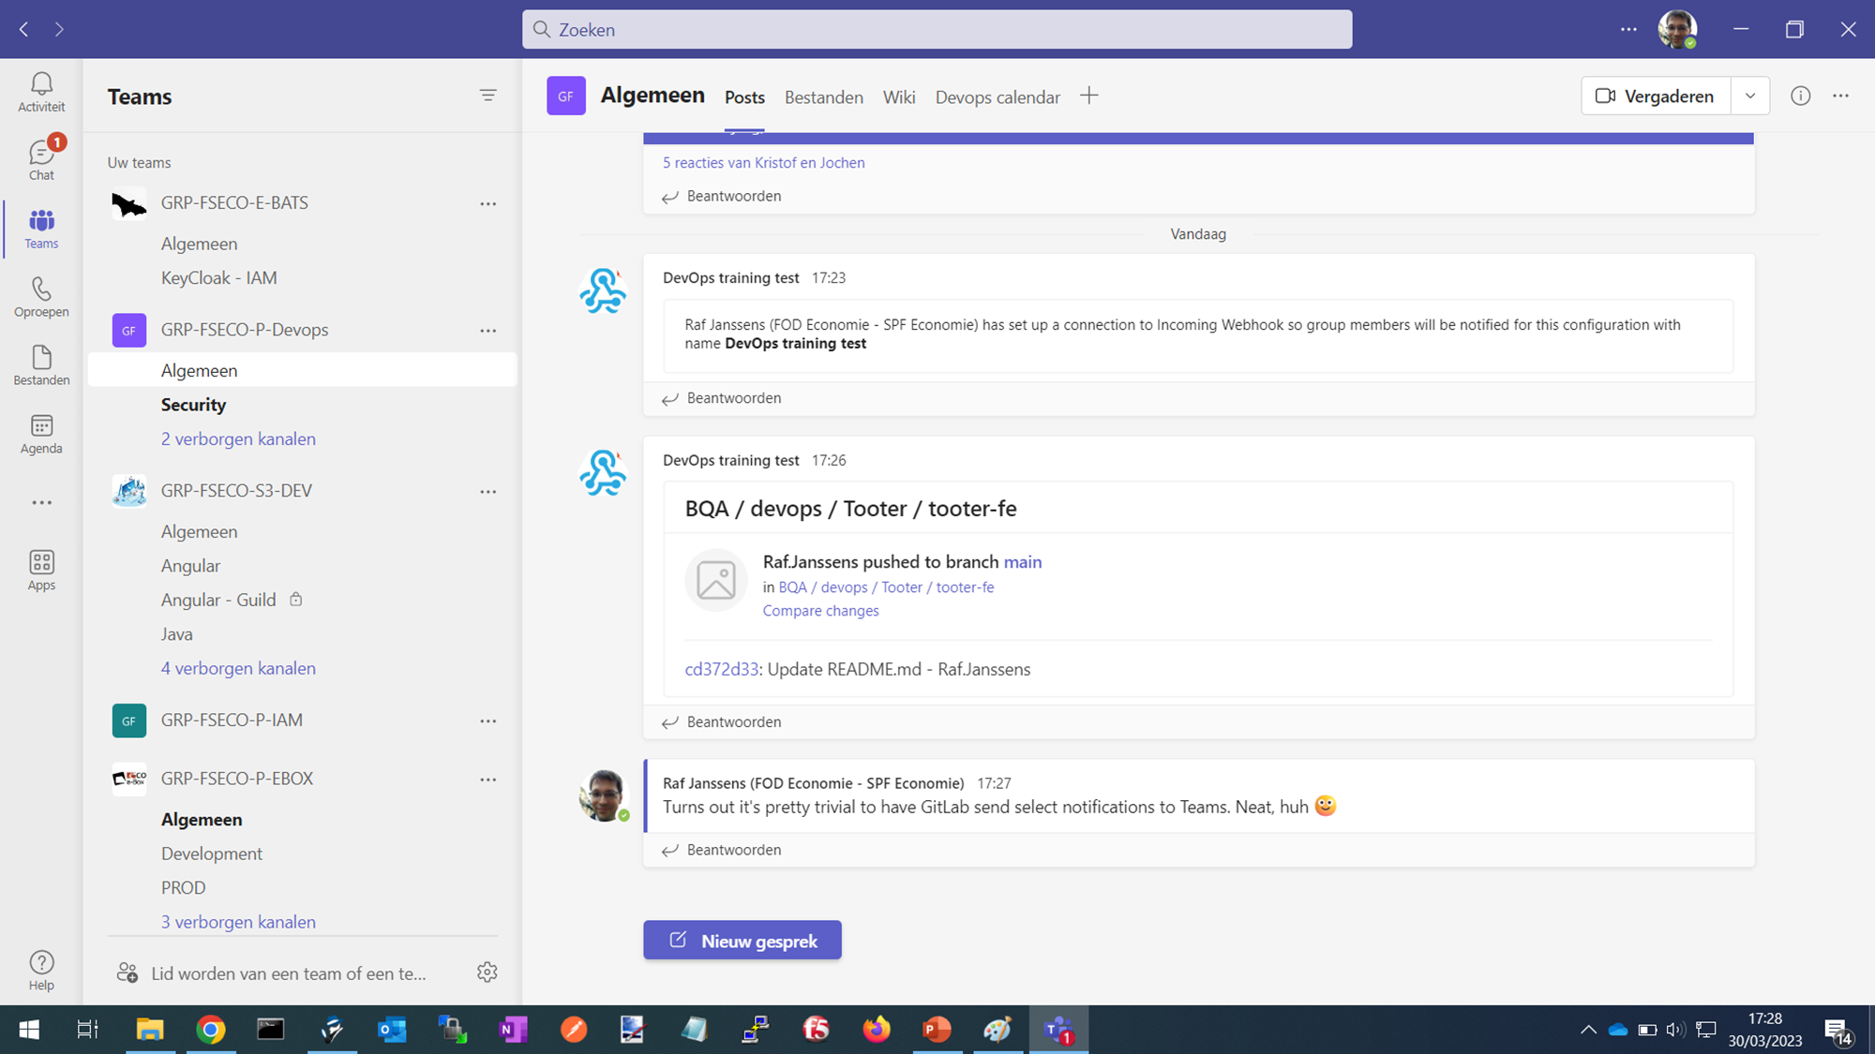Open Chat in the left rail
The height and width of the screenshot is (1054, 1875).
pyautogui.click(x=41, y=159)
